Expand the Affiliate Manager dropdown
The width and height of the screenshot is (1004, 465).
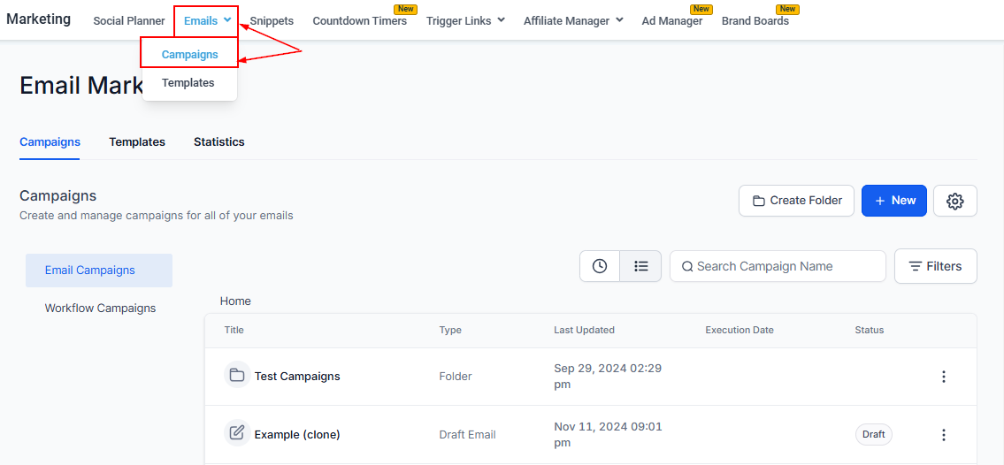tap(573, 20)
